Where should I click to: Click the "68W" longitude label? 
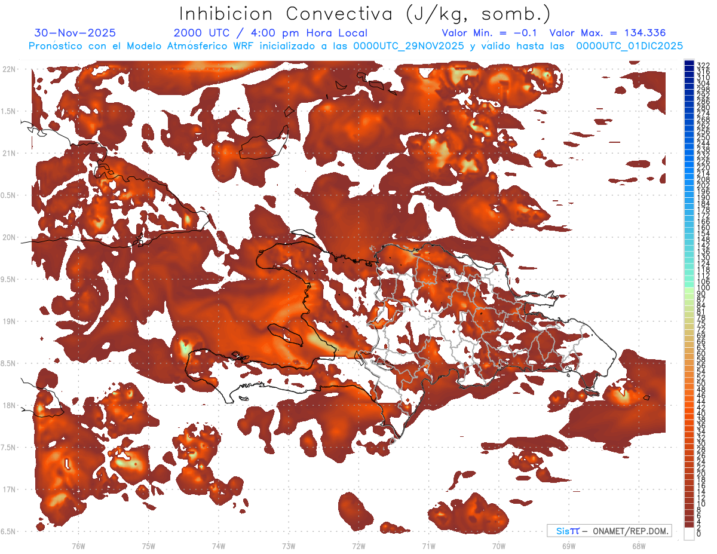click(638, 546)
